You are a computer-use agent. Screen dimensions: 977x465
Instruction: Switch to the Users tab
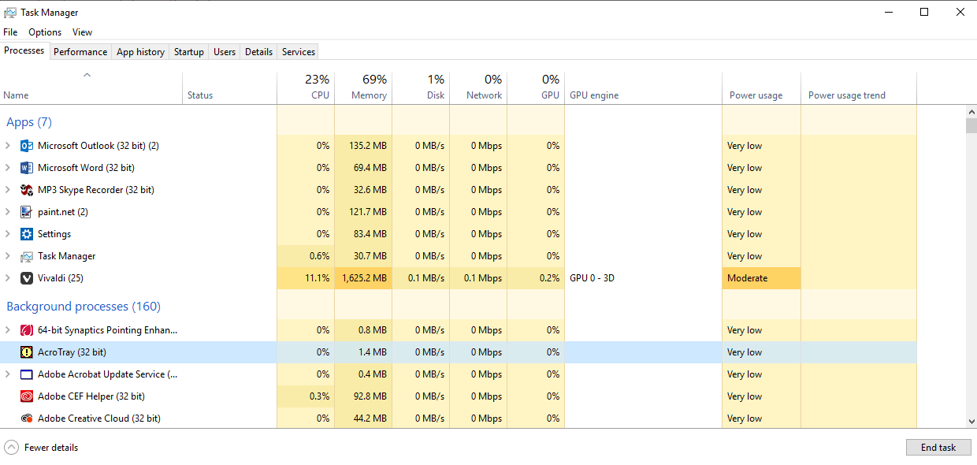tap(225, 52)
